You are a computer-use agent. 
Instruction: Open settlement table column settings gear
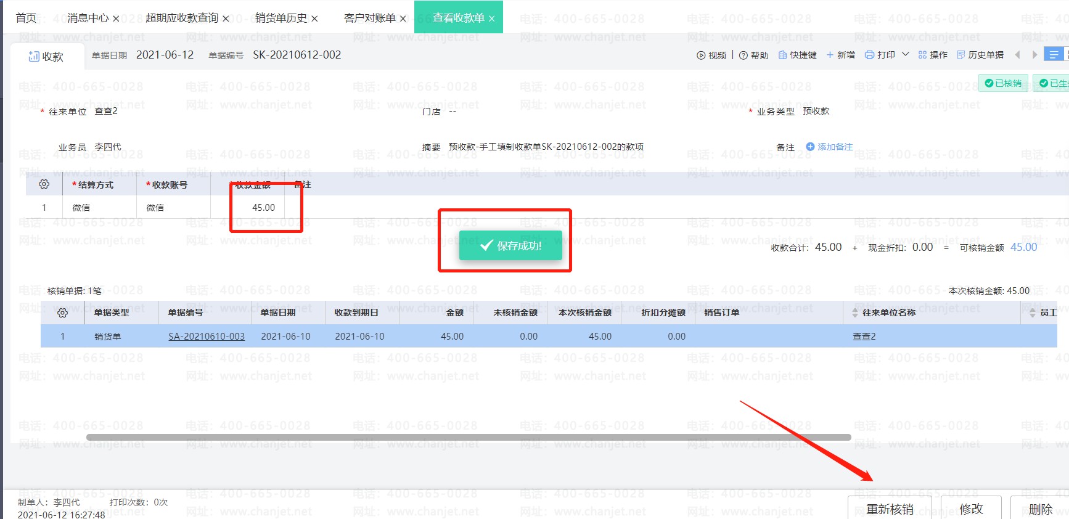(44, 184)
